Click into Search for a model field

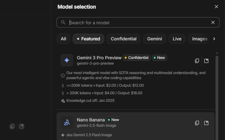(136, 22)
